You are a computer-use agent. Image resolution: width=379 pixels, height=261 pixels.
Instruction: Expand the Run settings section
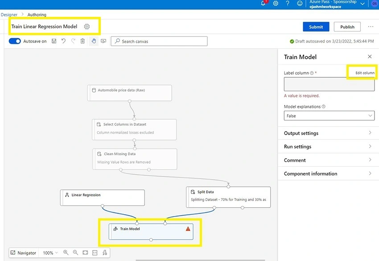[x=328, y=147]
